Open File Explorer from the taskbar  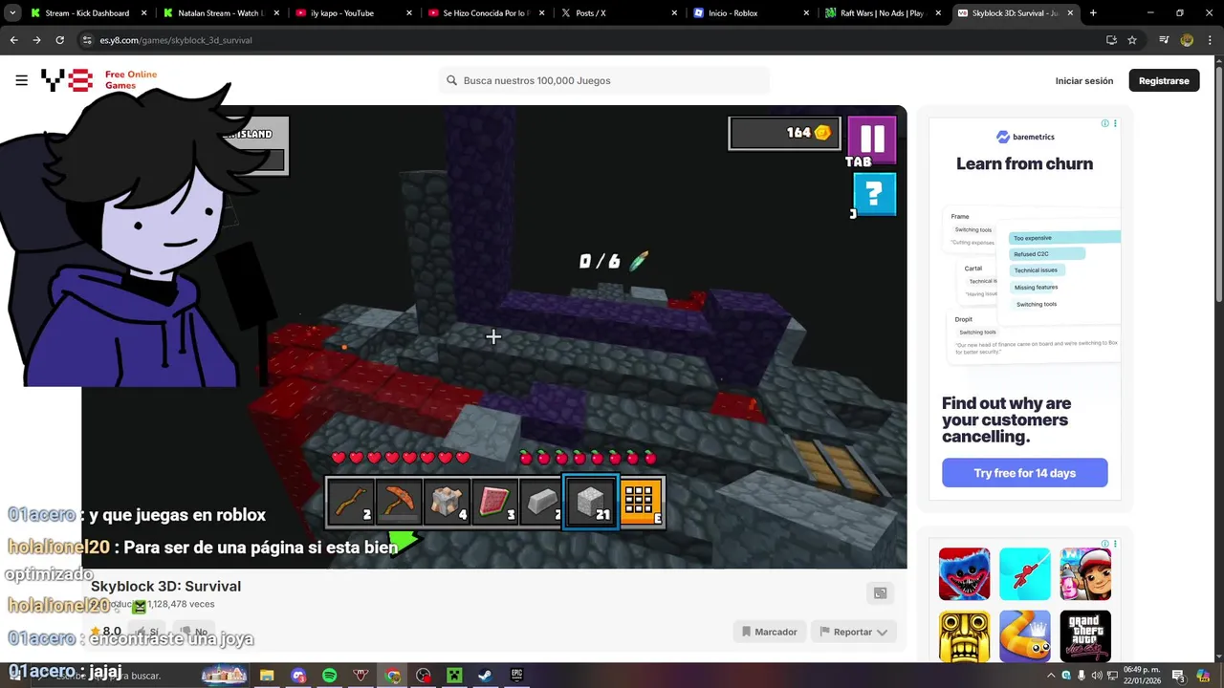(x=267, y=676)
